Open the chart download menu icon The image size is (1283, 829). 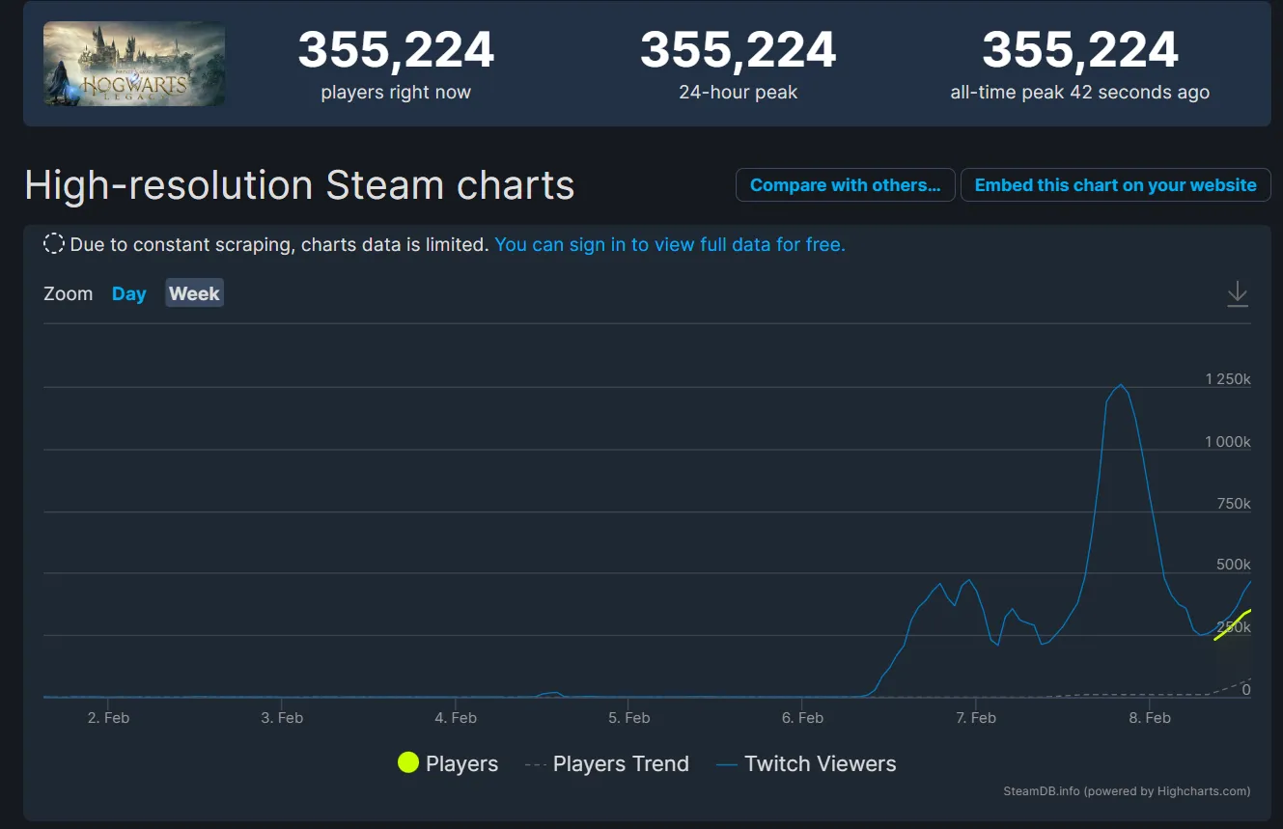point(1237,293)
